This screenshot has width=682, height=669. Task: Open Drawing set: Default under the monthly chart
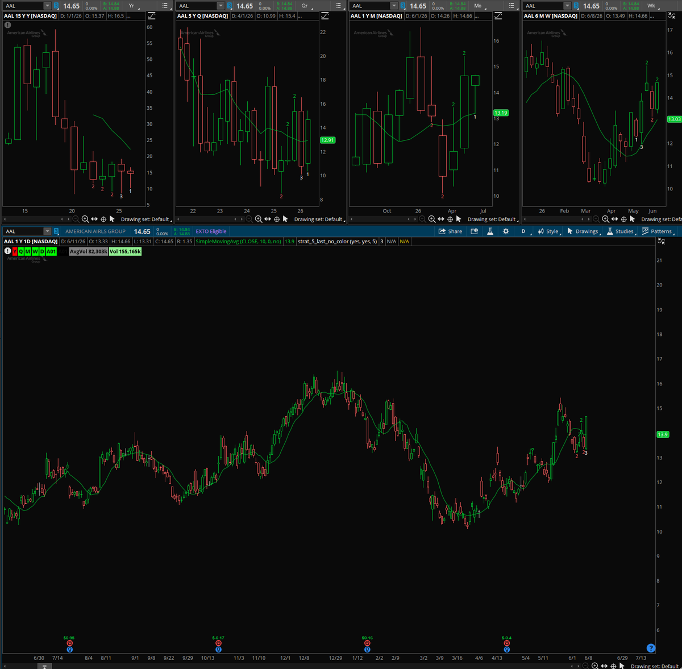pyautogui.click(x=492, y=219)
